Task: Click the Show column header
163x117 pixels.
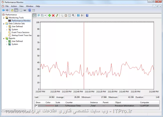Action: pyautogui.click(x=38, y=102)
